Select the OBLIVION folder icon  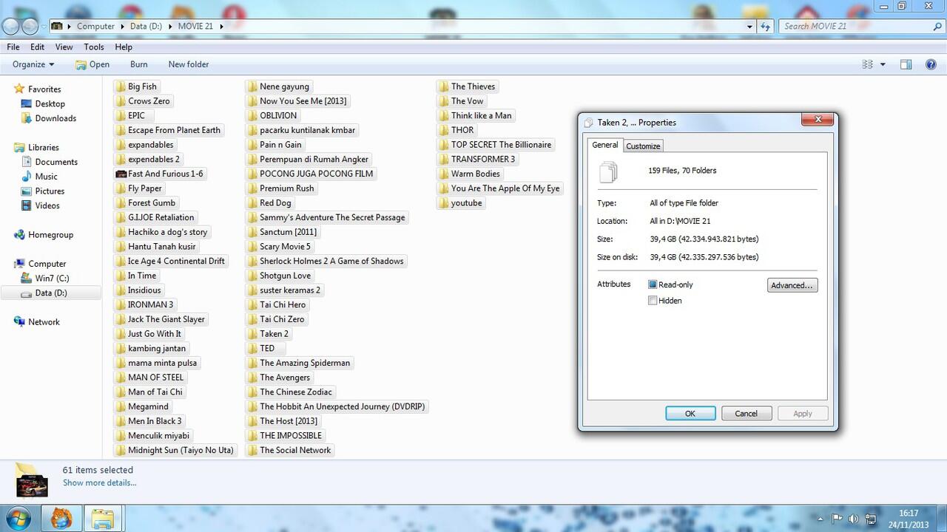[252, 115]
